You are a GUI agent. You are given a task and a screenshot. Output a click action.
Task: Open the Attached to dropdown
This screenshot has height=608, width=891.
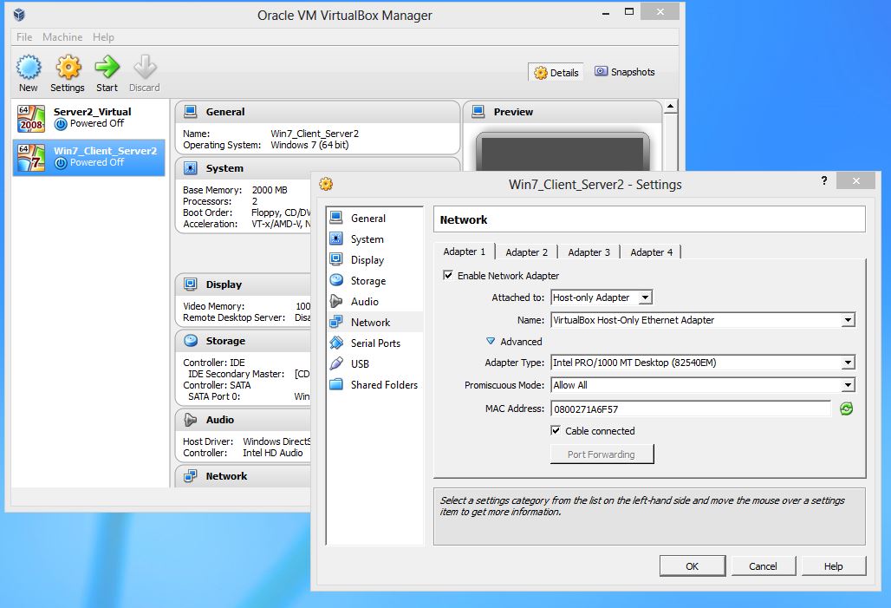(x=602, y=297)
